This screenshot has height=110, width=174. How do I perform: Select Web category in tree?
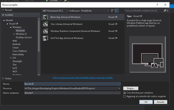click(15, 41)
